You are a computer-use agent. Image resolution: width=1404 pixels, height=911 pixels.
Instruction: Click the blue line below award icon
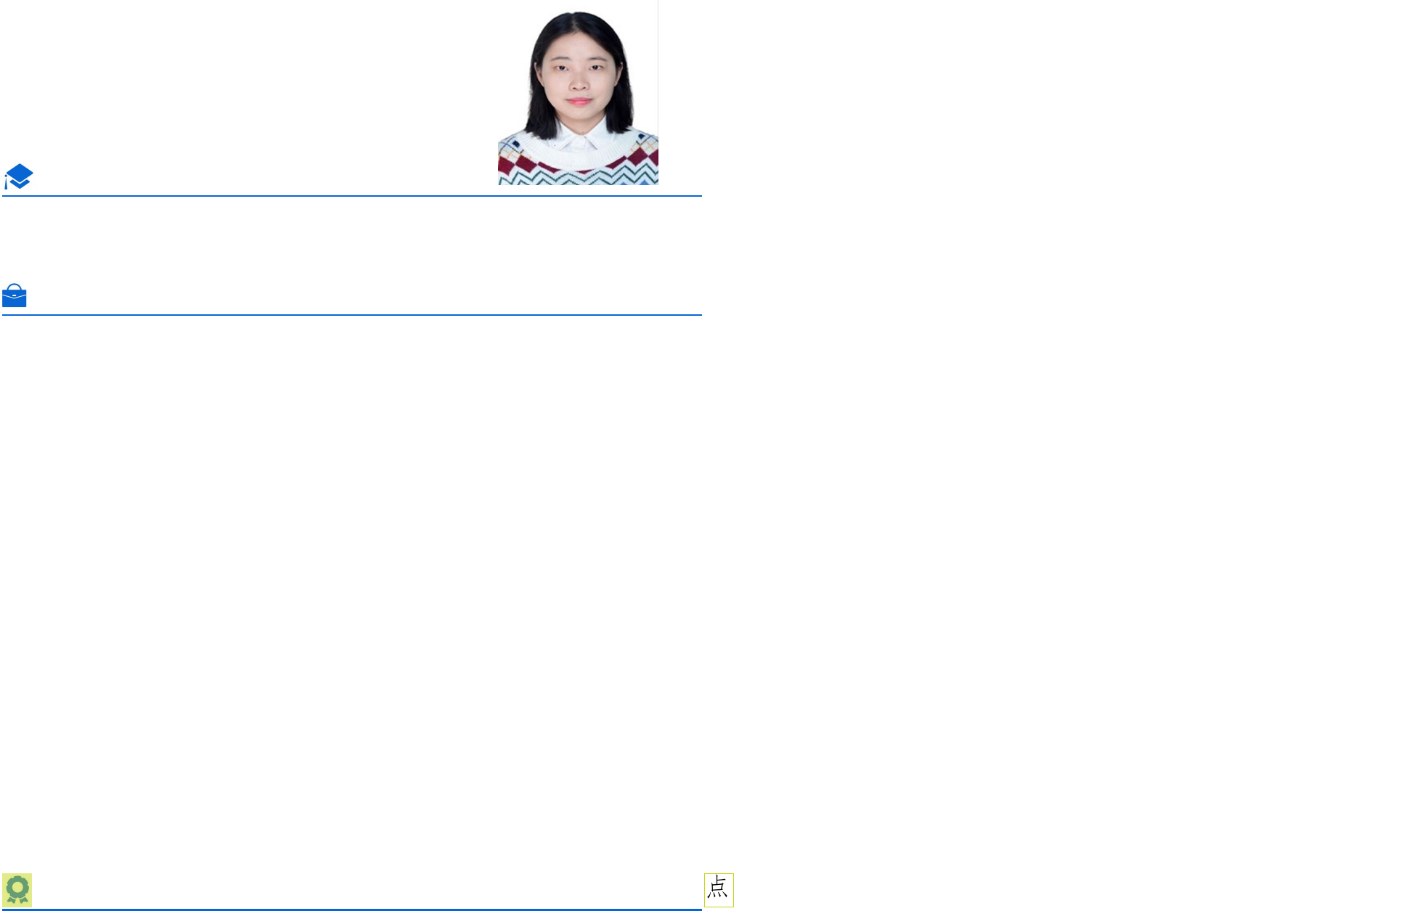351,909
